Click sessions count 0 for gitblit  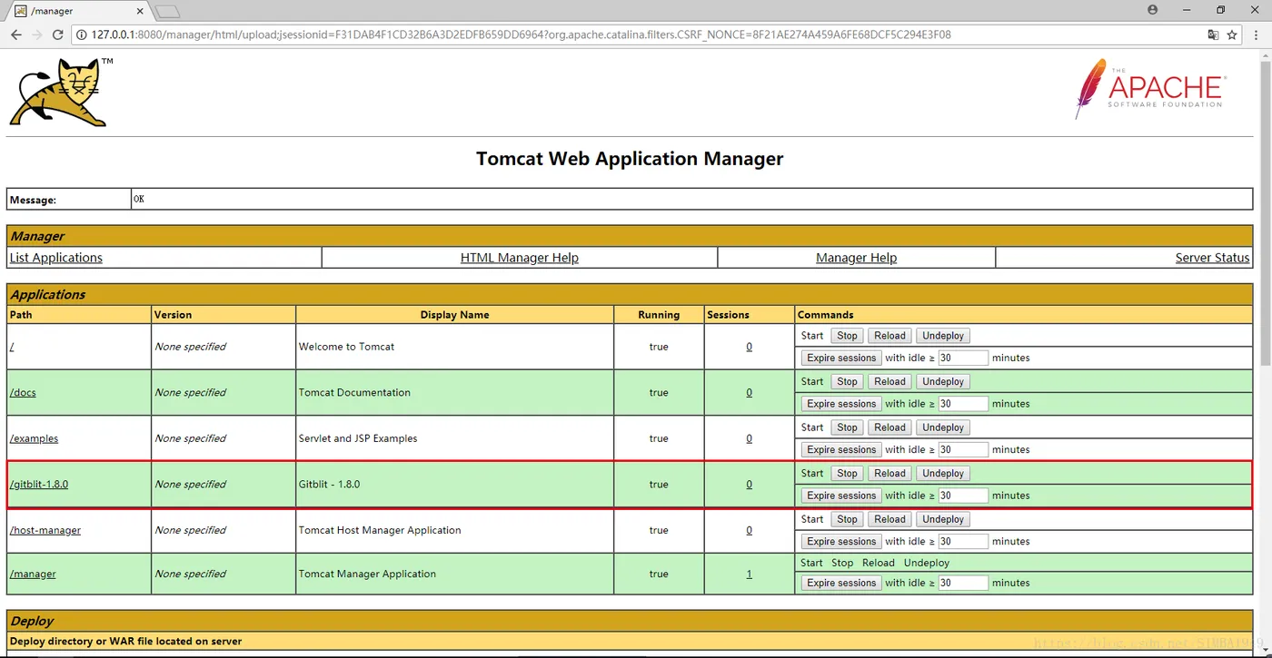click(749, 485)
